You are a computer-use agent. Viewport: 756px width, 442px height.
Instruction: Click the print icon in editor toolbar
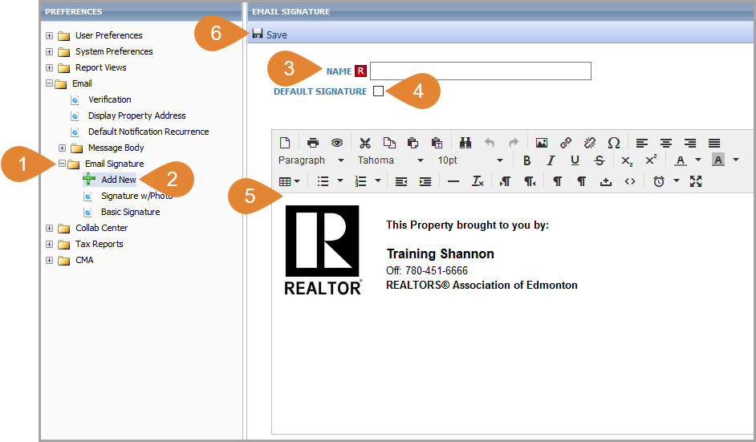tap(313, 143)
